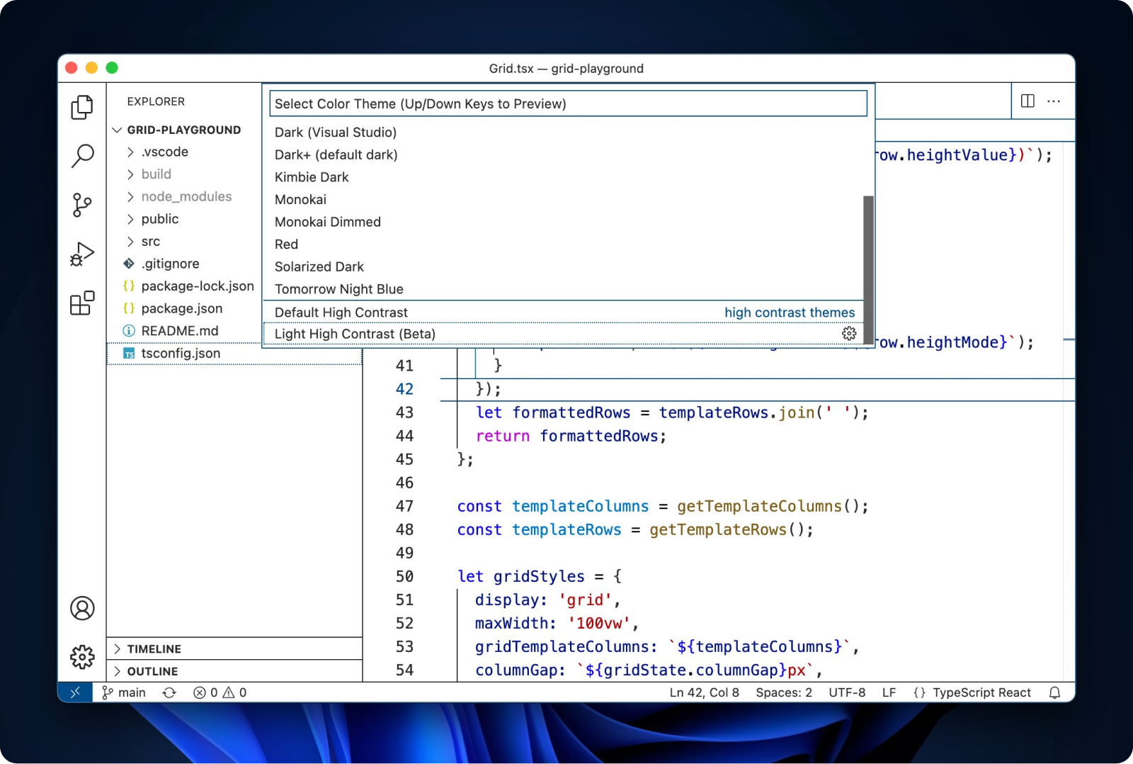This screenshot has height=764, width=1133.
Task: Expand the public folder
Action: pyautogui.click(x=130, y=219)
